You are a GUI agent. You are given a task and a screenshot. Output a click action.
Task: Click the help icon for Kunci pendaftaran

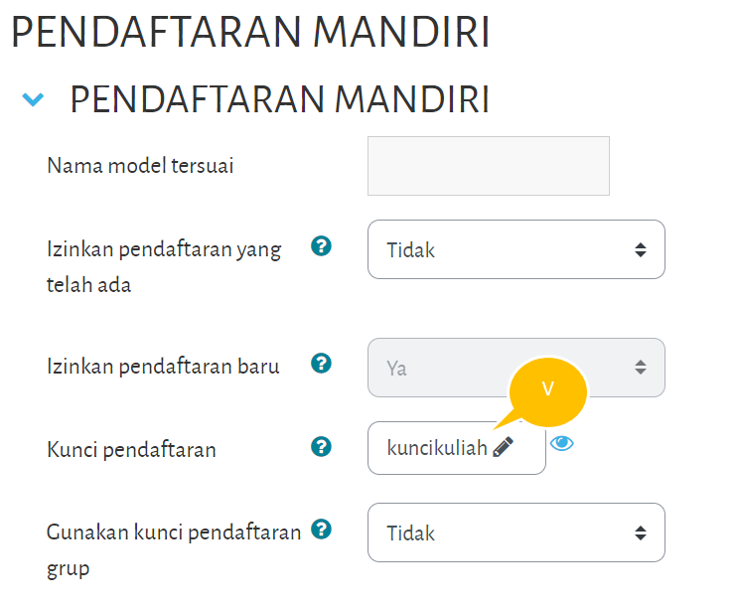[x=321, y=447]
